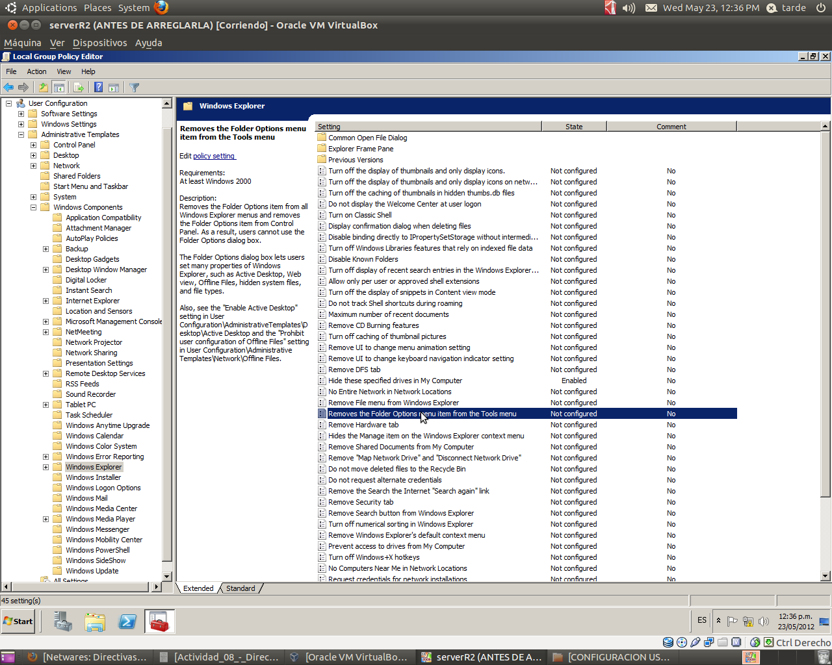This screenshot has width=832, height=665.
Task: Select Remove Hardware tab policy
Action: point(363,425)
